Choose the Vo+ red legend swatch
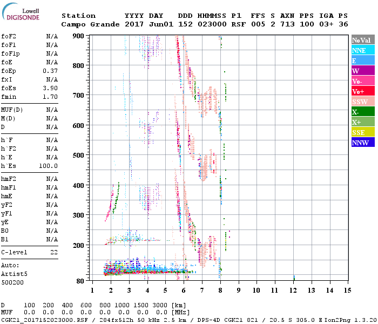378x324 pixels. pyautogui.click(x=362, y=91)
